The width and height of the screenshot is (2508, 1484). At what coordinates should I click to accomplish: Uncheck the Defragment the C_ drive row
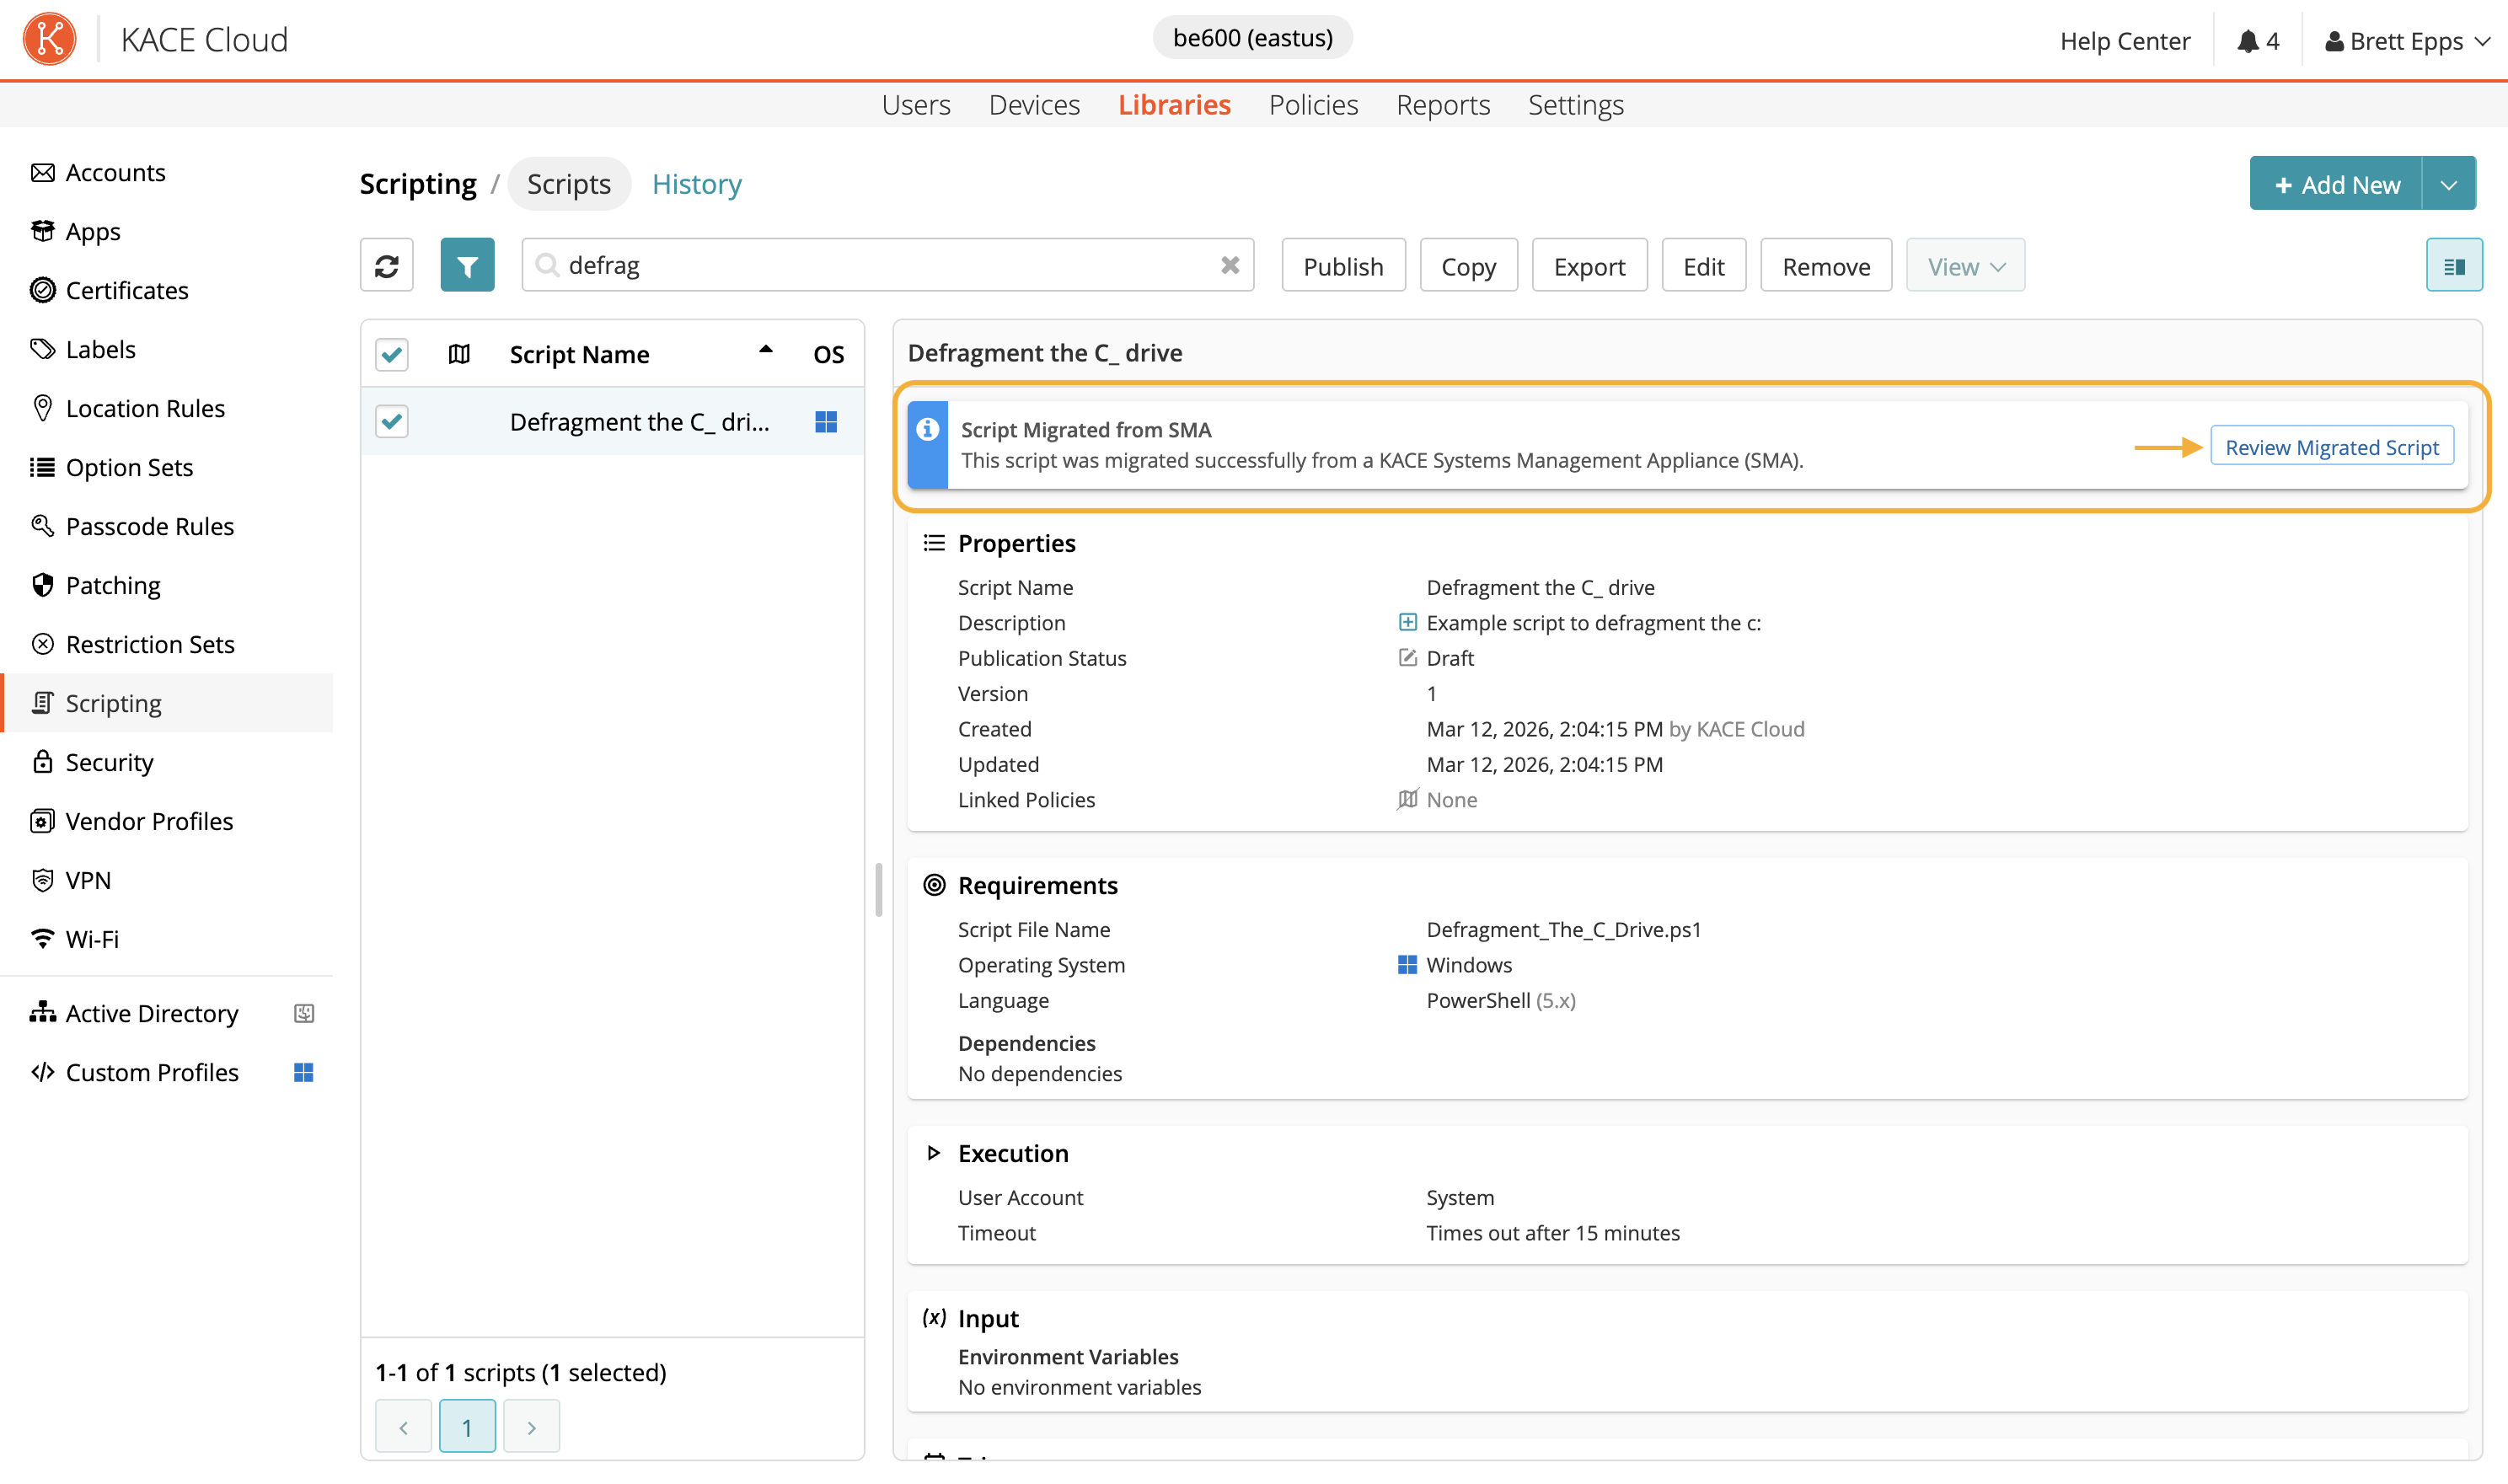pos(392,421)
